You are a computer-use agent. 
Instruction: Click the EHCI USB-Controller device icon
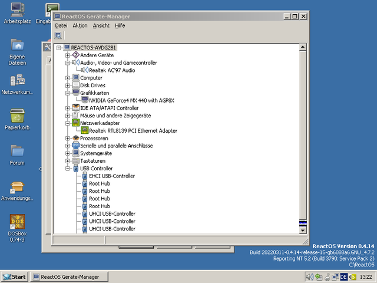click(85, 176)
